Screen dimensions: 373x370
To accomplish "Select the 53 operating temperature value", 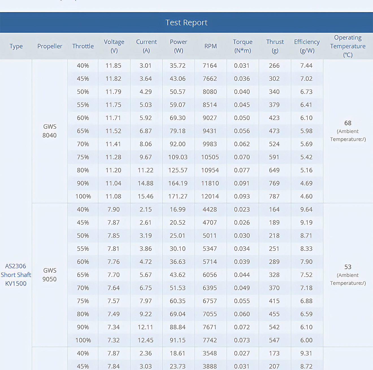I will tap(348, 267).
